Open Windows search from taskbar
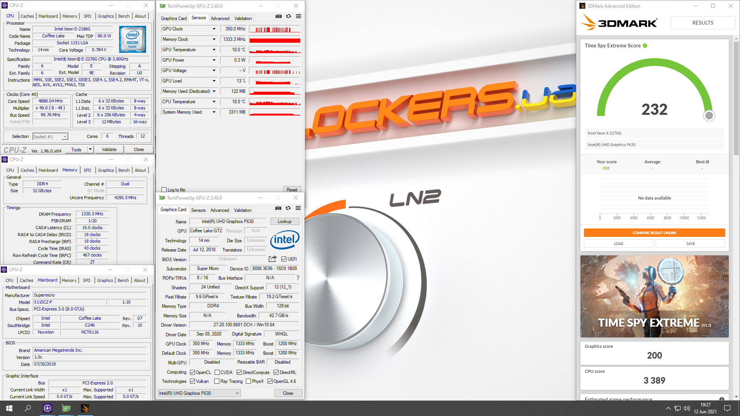 [28, 408]
